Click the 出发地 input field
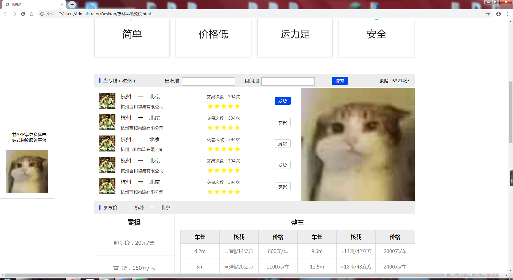 click(208, 81)
